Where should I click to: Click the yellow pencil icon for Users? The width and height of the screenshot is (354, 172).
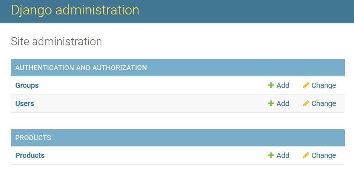pyautogui.click(x=306, y=103)
